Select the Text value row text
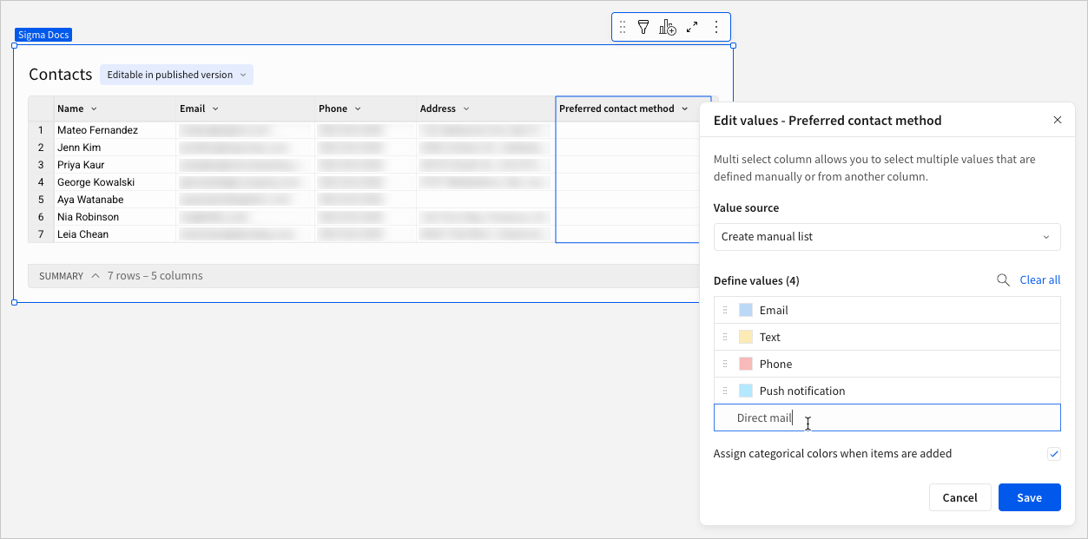The width and height of the screenshot is (1088, 539). pyautogui.click(x=769, y=338)
